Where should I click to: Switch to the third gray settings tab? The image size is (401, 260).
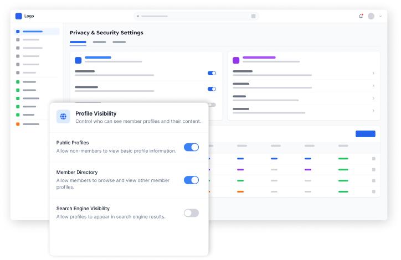pyautogui.click(x=119, y=42)
